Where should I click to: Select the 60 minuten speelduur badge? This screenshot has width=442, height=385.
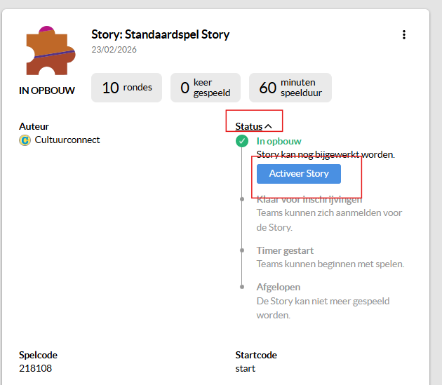click(290, 88)
